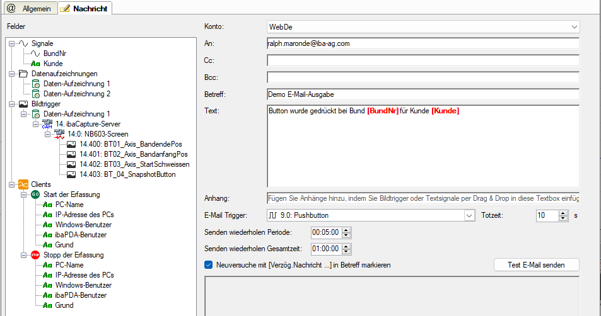Click the BT01_Axis_BandendePos image icon
This screenshot has width=601, height=316.
coord(71,144)
